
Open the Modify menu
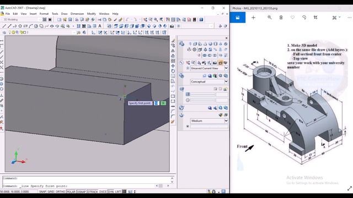coord(91,14)
